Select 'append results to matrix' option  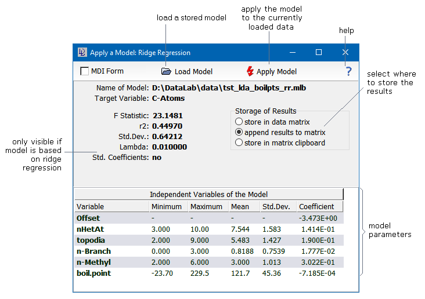[x=239, y=132]
